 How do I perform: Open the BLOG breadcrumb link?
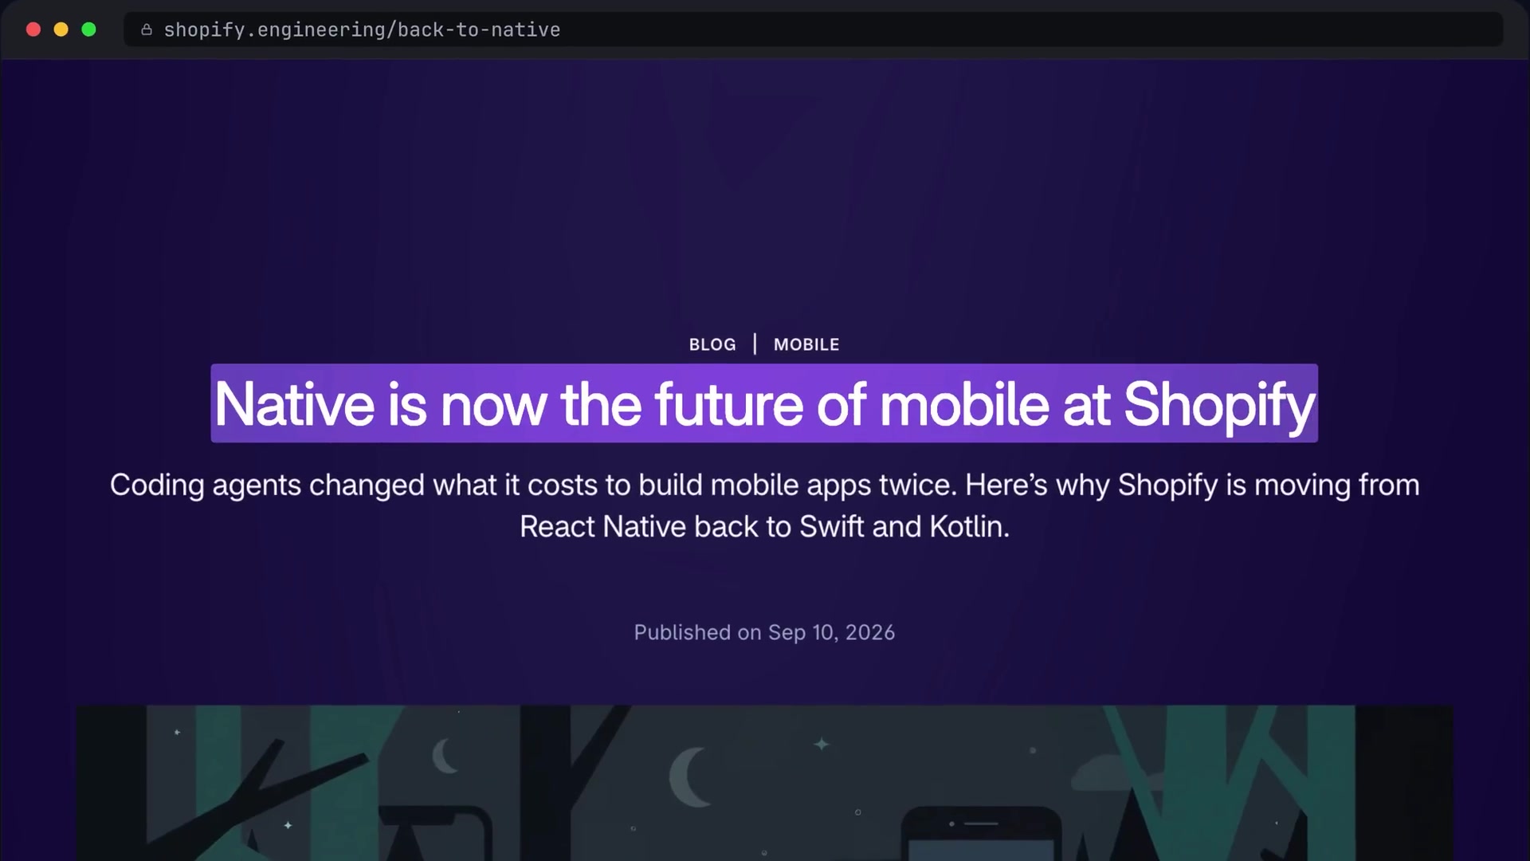(x=712, y=344)
